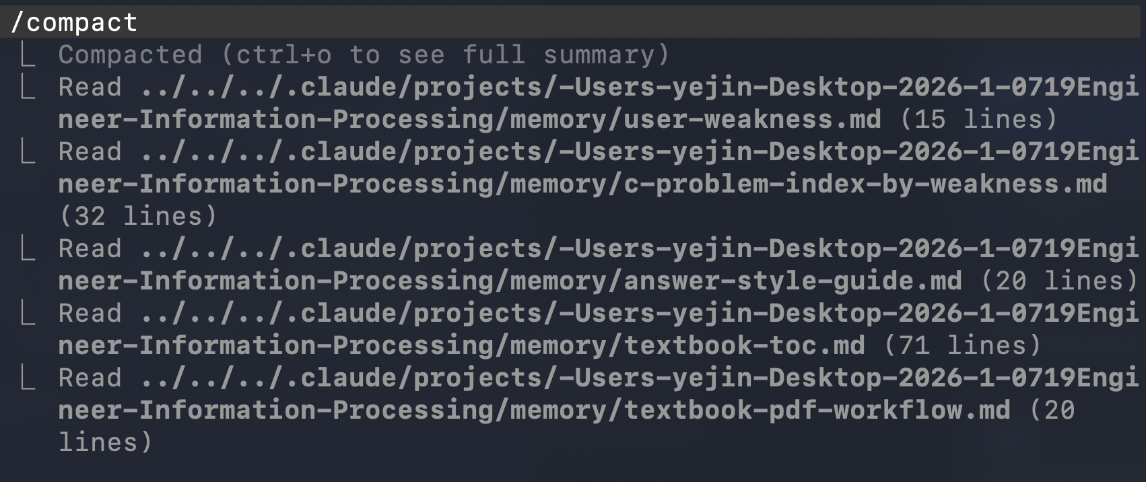Click the tree marker beside the textbook-toc.md entry
The width and height of the screenshot is (1146, 482).
(x=28, y=313)
